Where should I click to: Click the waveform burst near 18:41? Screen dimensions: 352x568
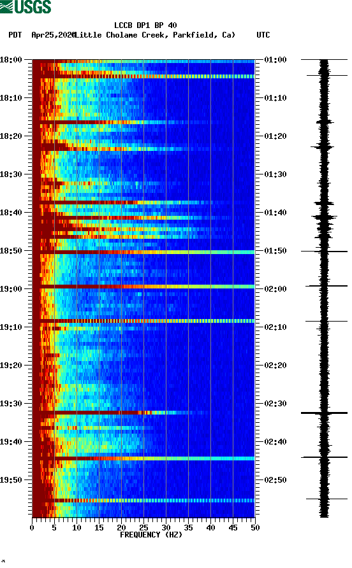click(324, 217)
